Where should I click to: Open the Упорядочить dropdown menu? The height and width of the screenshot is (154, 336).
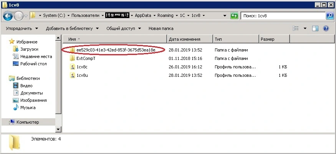point(22,28)
